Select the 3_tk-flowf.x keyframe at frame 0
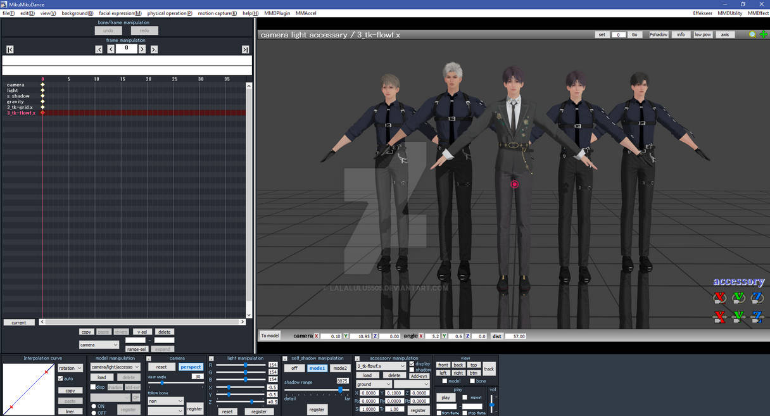Screen dimensions: 770x416 42,113
